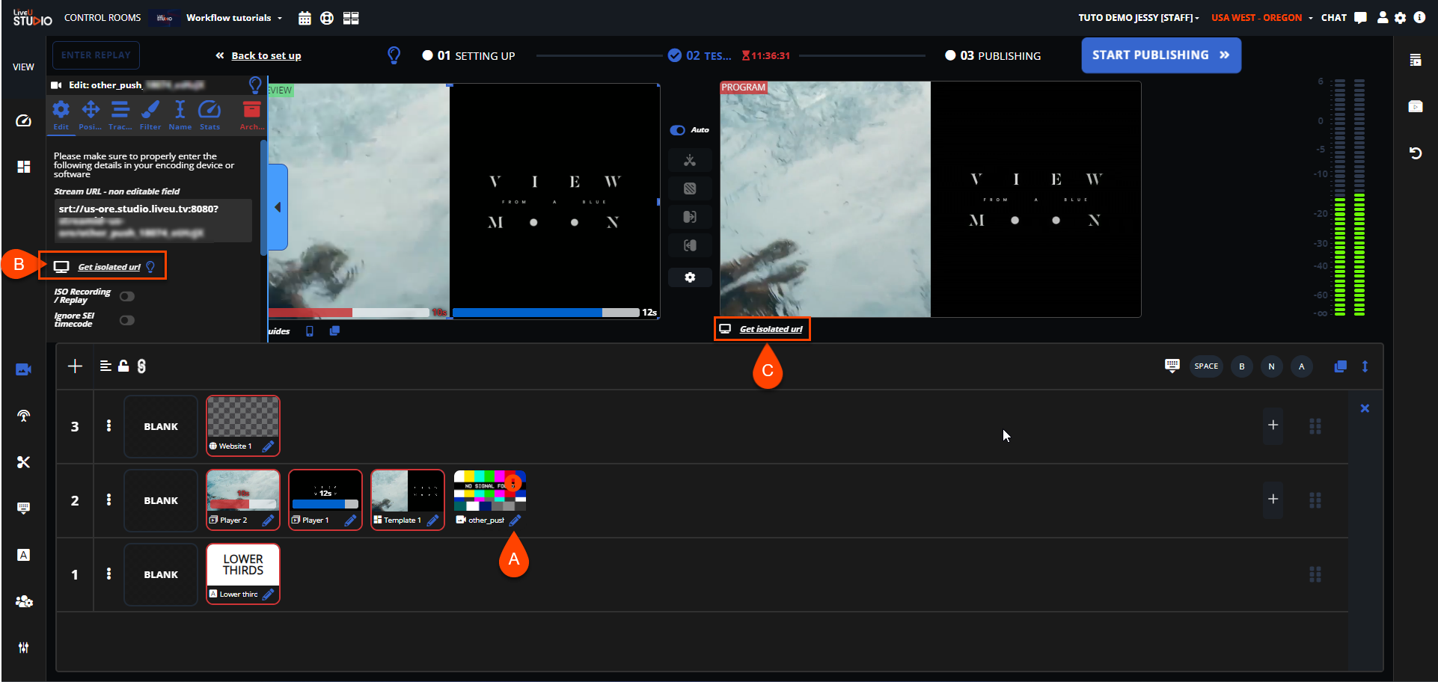Collapse the edit panel with arrow handle
The image size is (1438, 682).
click(x=278, y=207)
